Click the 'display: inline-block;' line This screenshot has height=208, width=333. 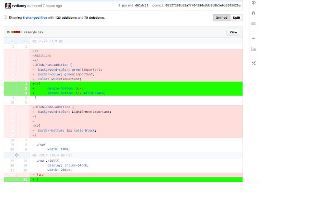(x=68, y=165)
